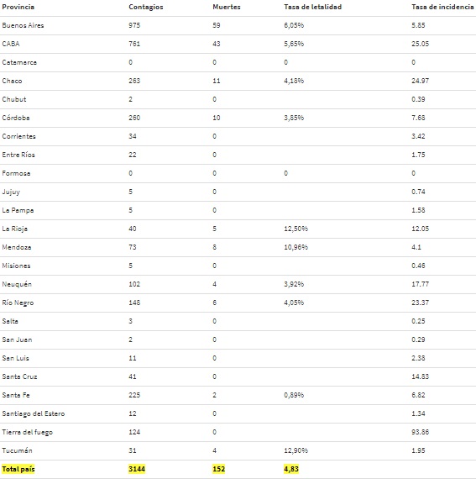This screenshot has height=479, width=476.
Task: Click La Rioja letalidad 12,50%
Action: pyautogui.click(x=296, y=229)
